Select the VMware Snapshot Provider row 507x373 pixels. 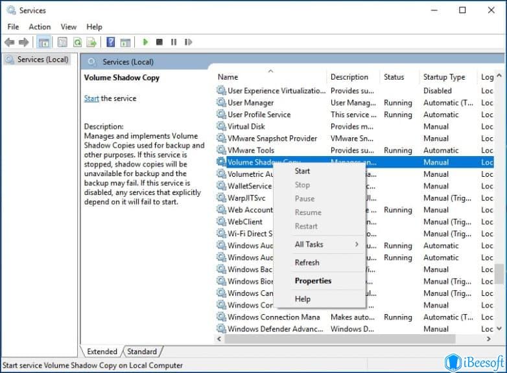(355, 139)
